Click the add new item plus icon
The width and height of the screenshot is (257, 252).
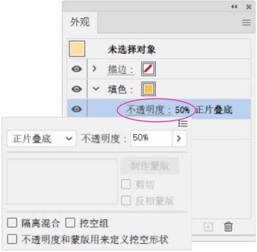[208, 227]
